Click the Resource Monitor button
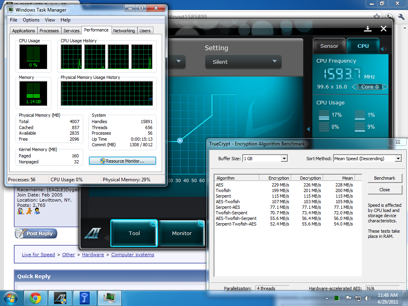The image size is (408, 306). pos(122,161)
